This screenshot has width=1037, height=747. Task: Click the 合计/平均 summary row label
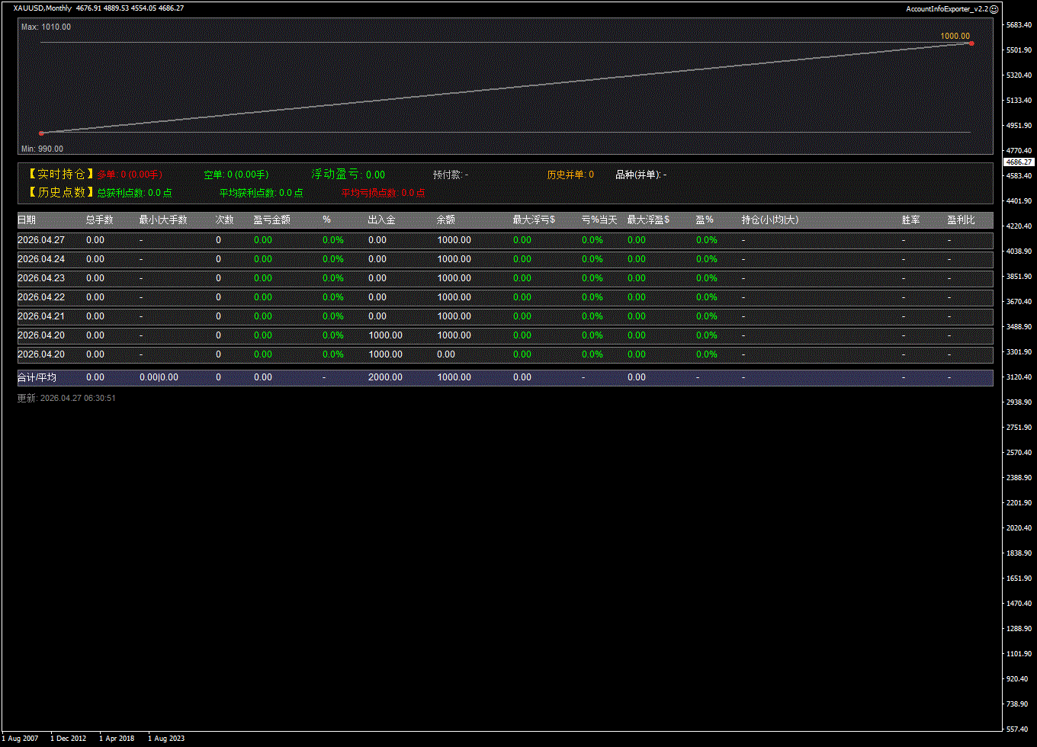pyautogui.click(x=37, y=377)
